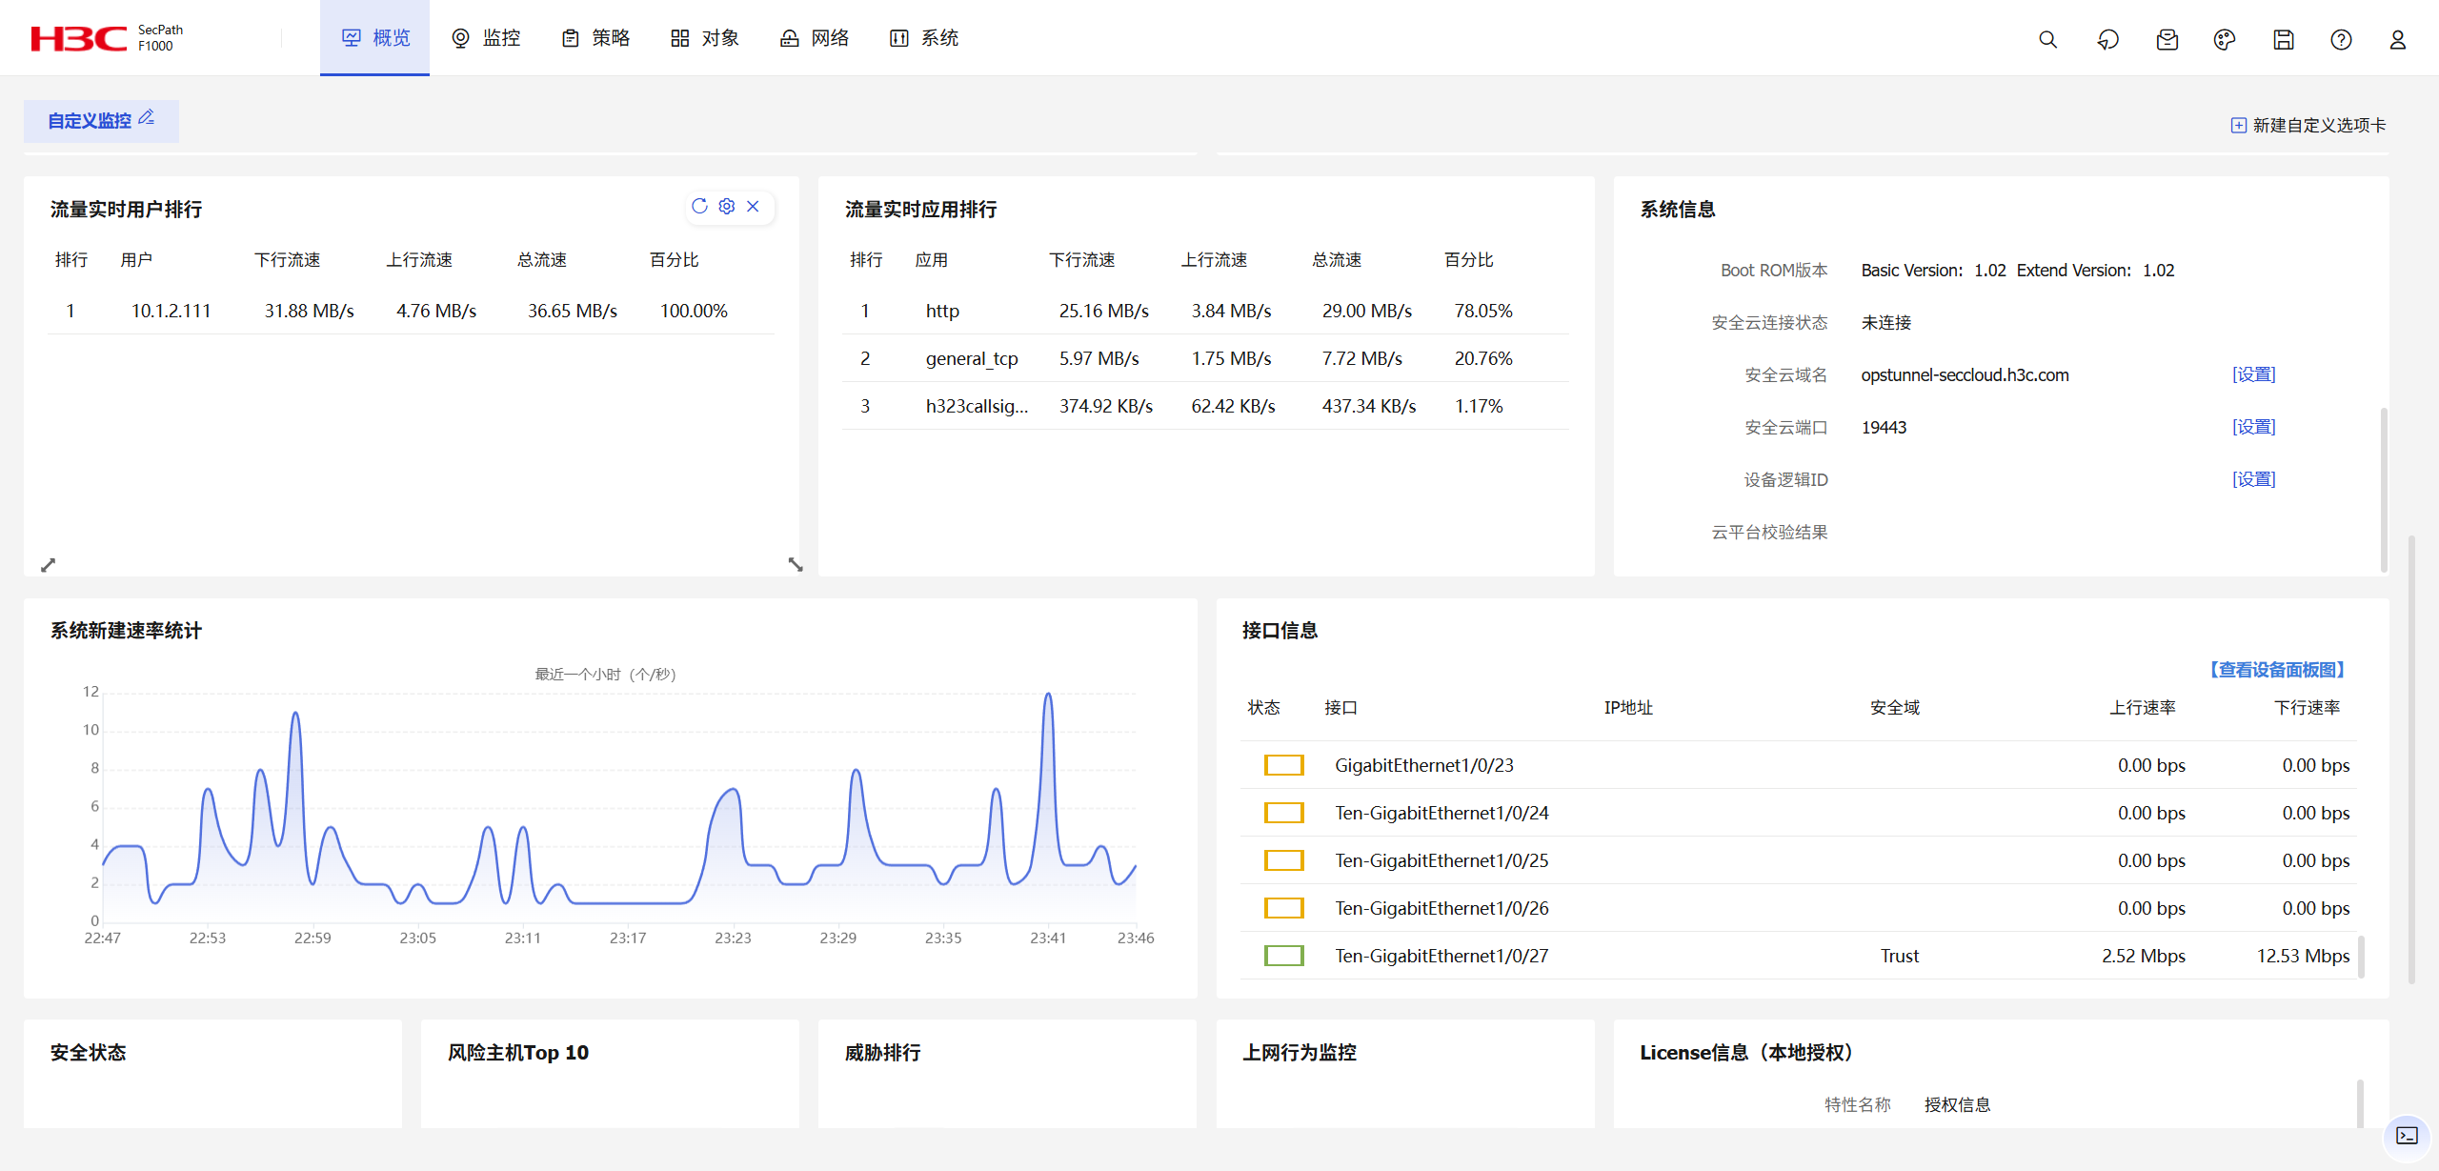This screenshot has width=2439, height=1171.
Task: Click 设置 link for 安全云域名
Action: pyautogui.click(x=2253, y=374)
